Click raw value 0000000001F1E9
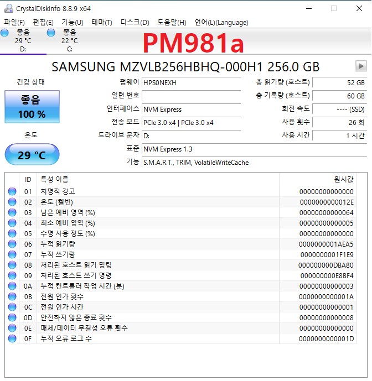Viewport: 372px width, 381px height. 327,255
